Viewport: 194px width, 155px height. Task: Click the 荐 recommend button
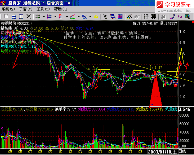pyautogui.click(x=154, y=17)
